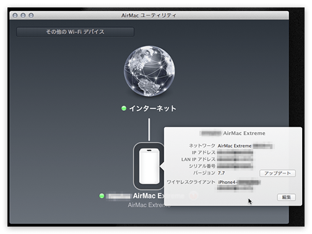Click the green status dot beside AirMac Extreme
This screenshot has height=234, width=312.
click(x=102, y=196)
